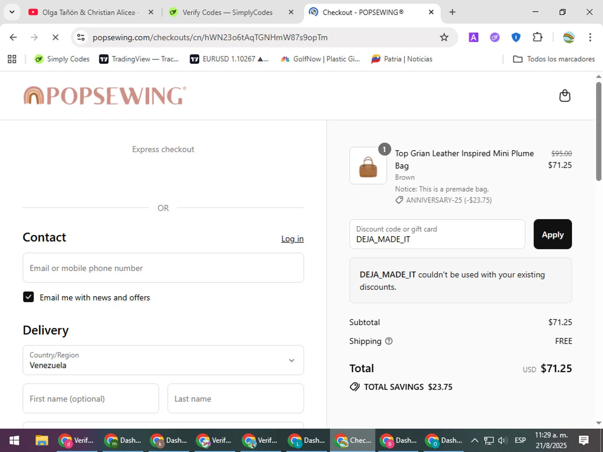603x452 pixels.
Task: Click the scrollbar down arrow
Action: (599, 423)
